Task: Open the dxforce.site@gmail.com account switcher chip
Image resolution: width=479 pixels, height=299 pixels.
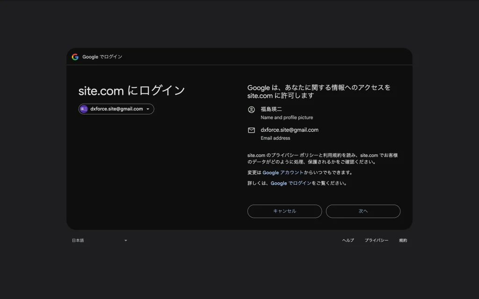Action: pyautogui.click(x=116, y=109)
